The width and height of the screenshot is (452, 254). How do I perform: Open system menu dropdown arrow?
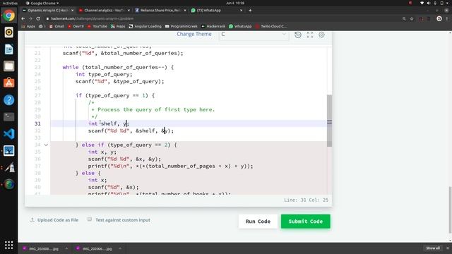click(447, 3)
